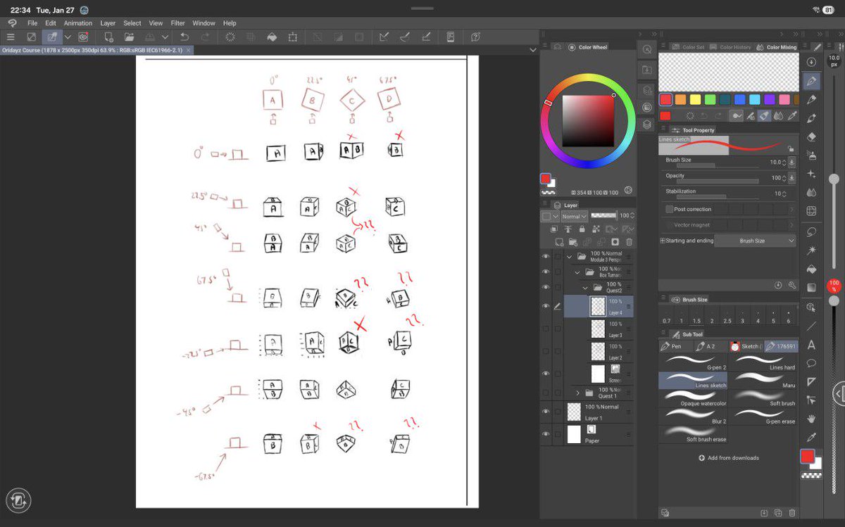The height and width of the screenshot is (527, 845).
Task: Enable the Post correction checkbox
Action: point(669,209)
